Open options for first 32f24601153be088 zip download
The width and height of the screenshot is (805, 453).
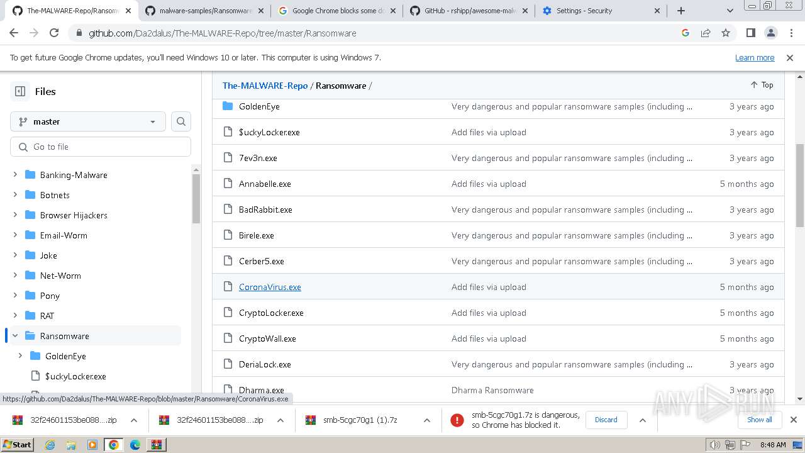coord(134,420)
